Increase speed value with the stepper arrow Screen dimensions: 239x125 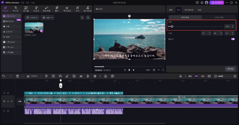pos(233,25)
